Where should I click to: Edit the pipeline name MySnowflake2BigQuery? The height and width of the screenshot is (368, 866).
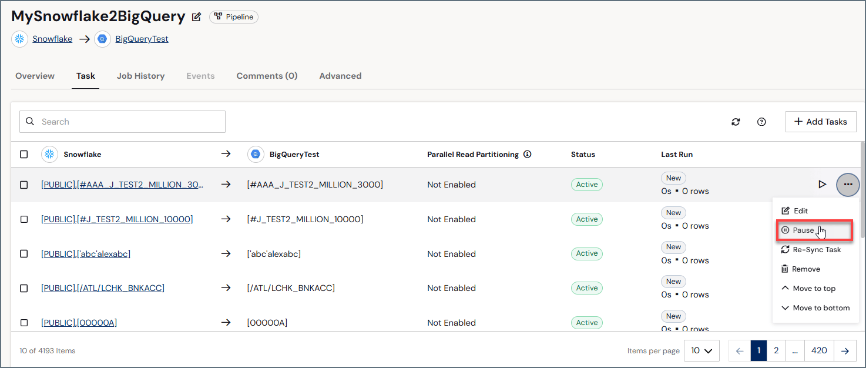pyautogui.click(x=197, y=17)
